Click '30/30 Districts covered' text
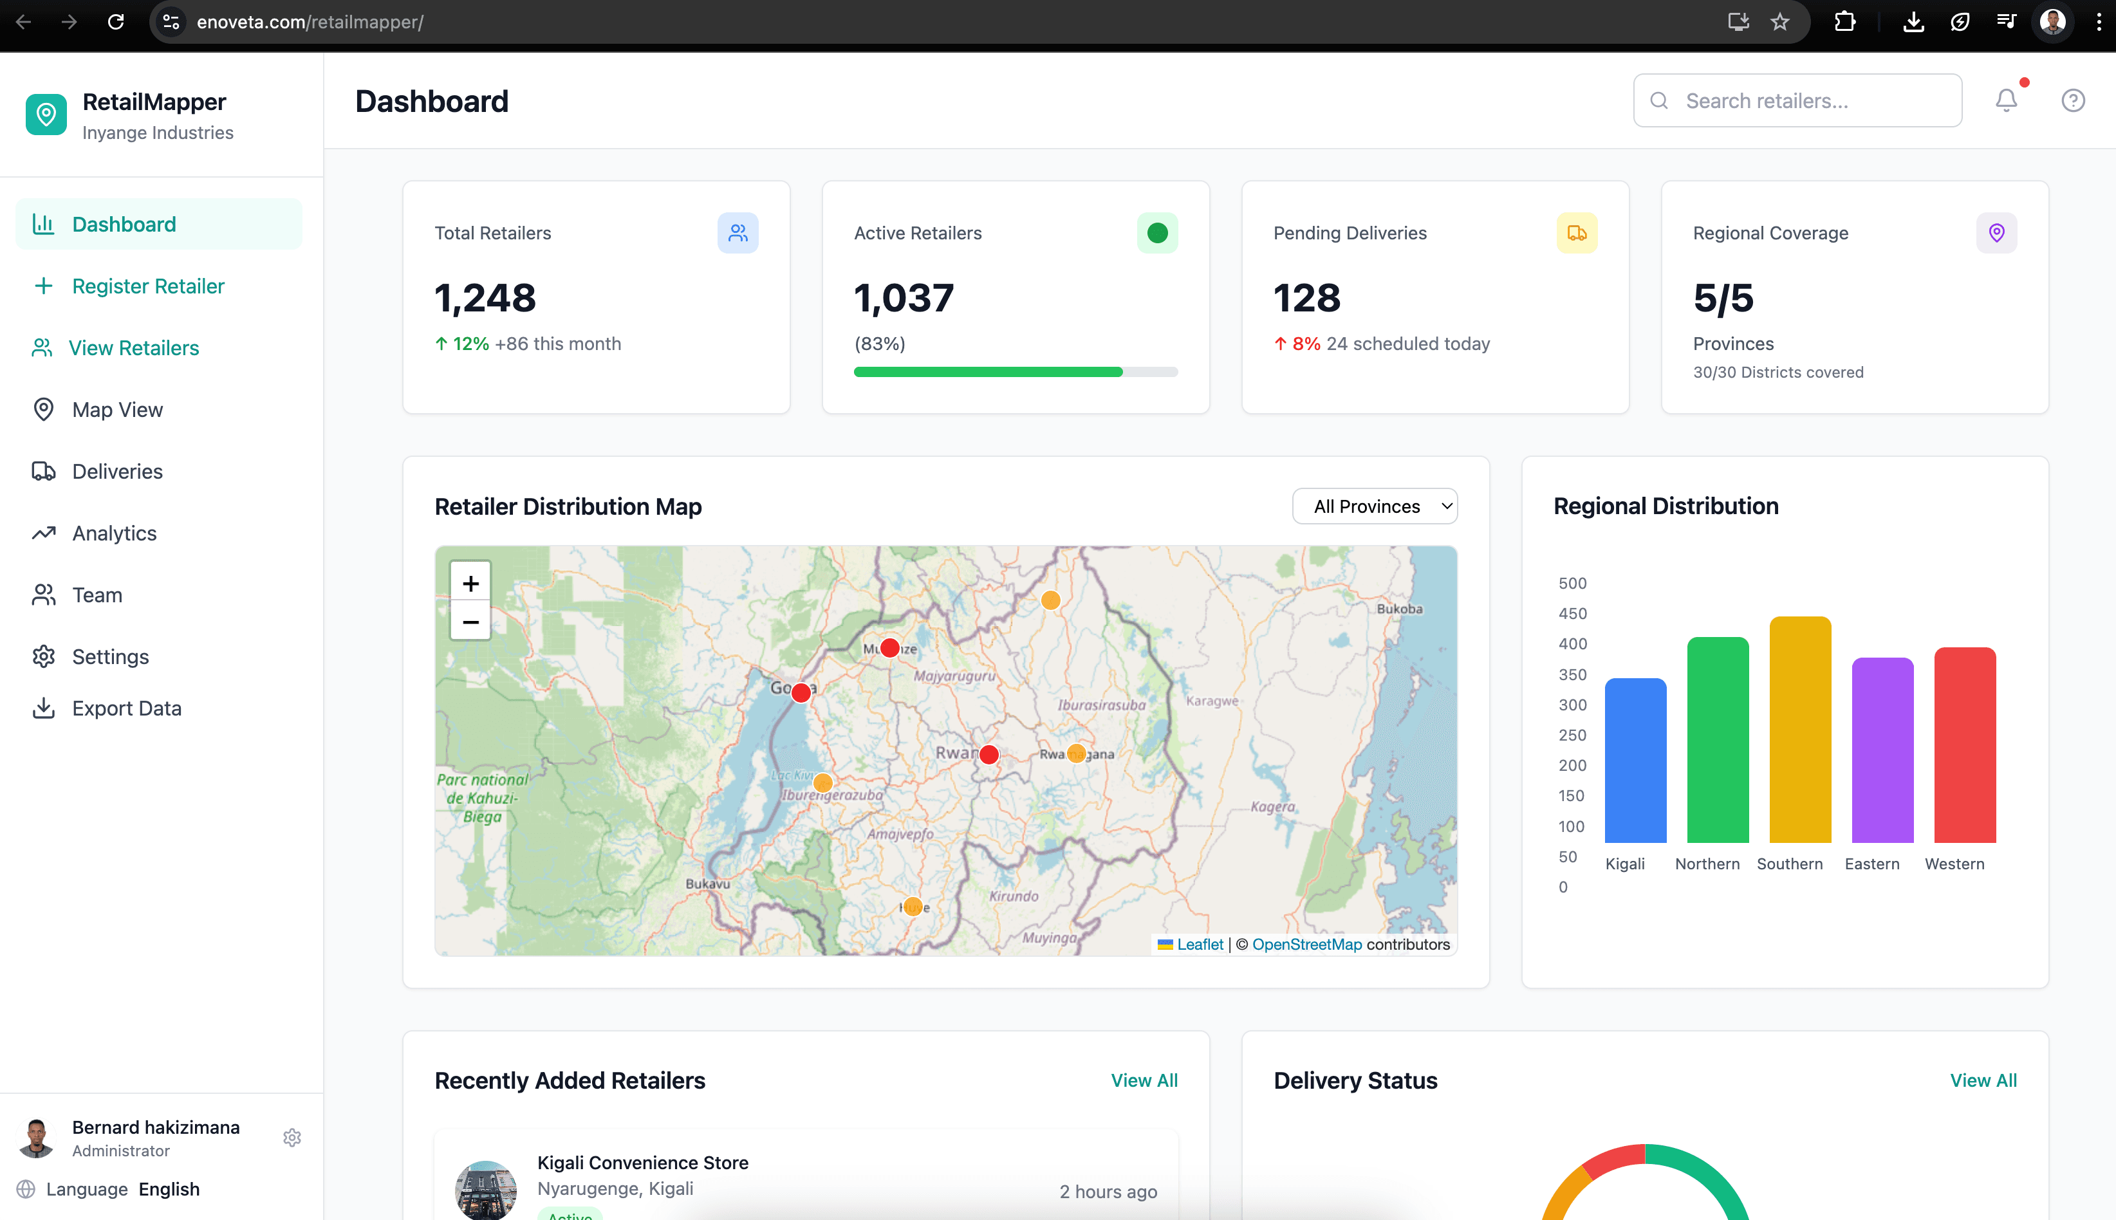The image size is (2116, 1220). pos(1778,372)
